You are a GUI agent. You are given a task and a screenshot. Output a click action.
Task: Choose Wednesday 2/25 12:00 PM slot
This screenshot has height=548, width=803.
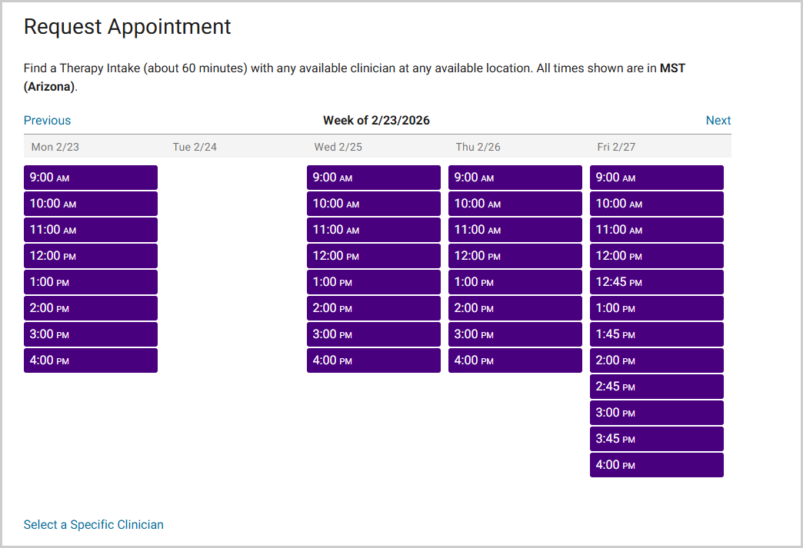pyautogui.click(x=374, y=256)
